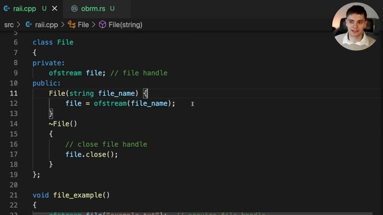The height and width of the screenshot is (215, 383).
Task: Click the U status on raii.cpp tab
Action: 44,9
